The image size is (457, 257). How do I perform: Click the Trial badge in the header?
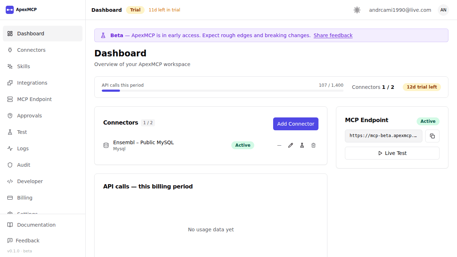(x=135, y=10)
